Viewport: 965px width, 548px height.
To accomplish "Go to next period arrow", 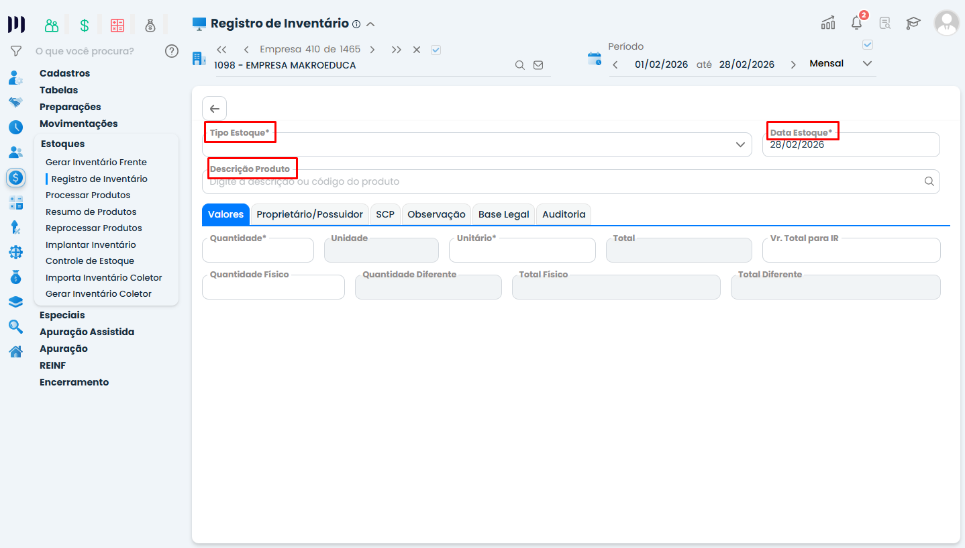I will (793, 65).
